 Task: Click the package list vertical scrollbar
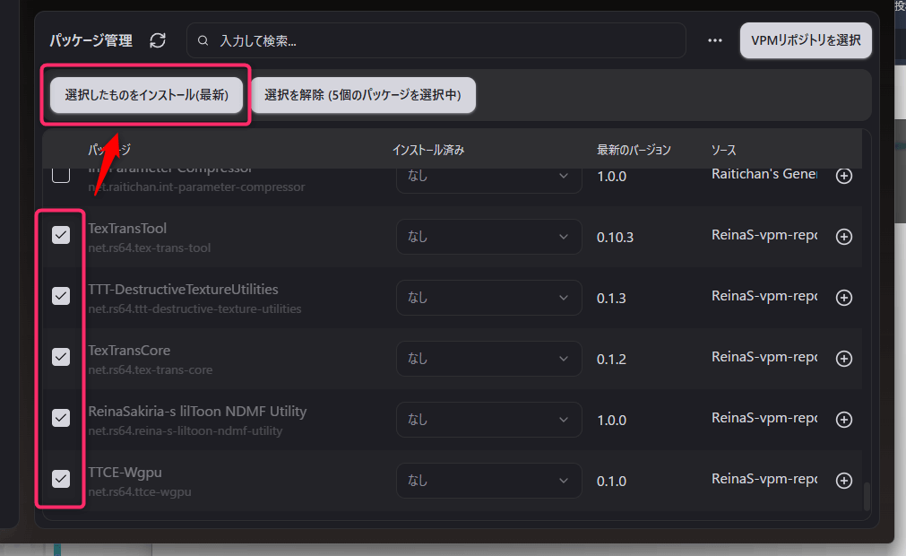pos(867,497)
